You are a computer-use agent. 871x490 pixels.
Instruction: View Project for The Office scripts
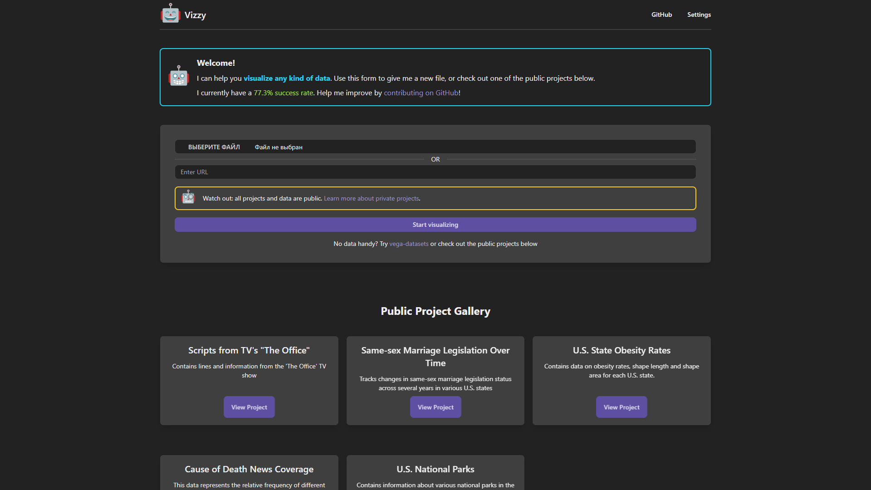coord(249,407)
